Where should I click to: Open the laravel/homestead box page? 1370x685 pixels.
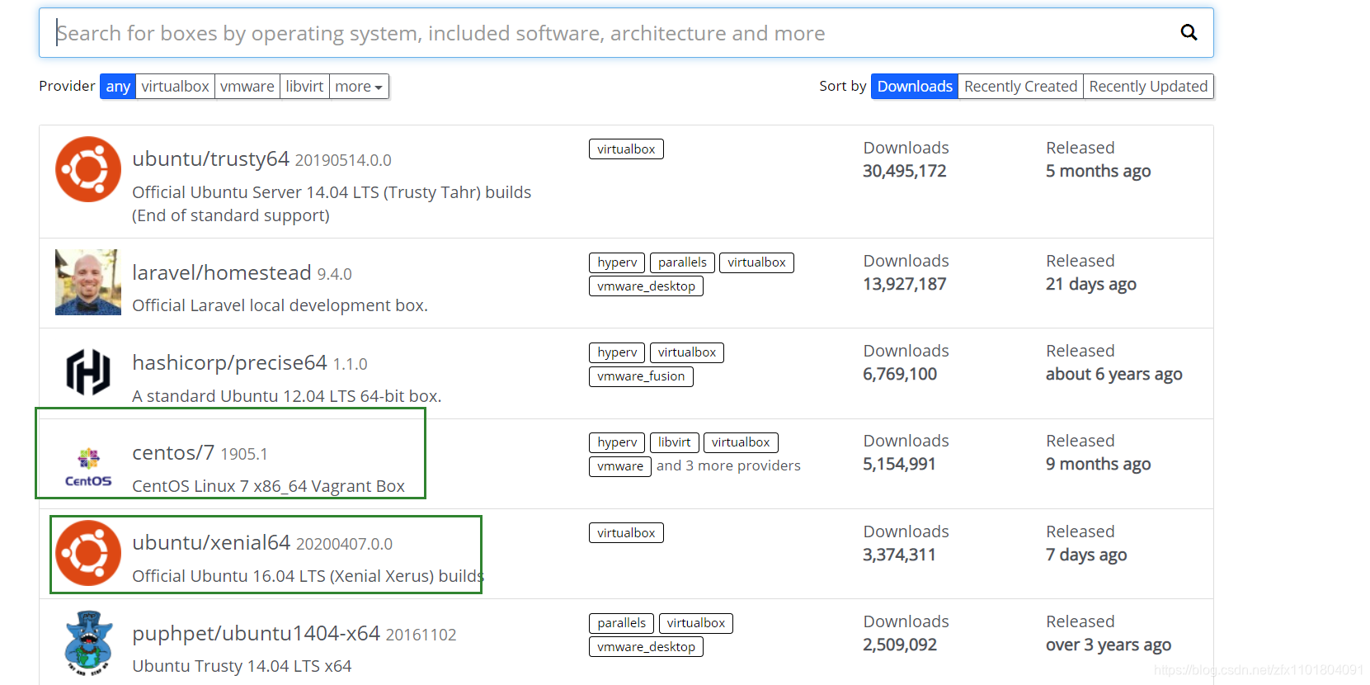(222, 272)
